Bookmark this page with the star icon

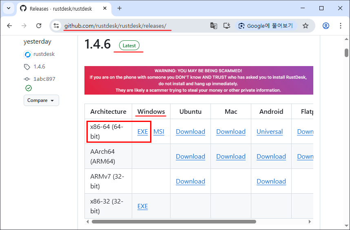(306, 26)
